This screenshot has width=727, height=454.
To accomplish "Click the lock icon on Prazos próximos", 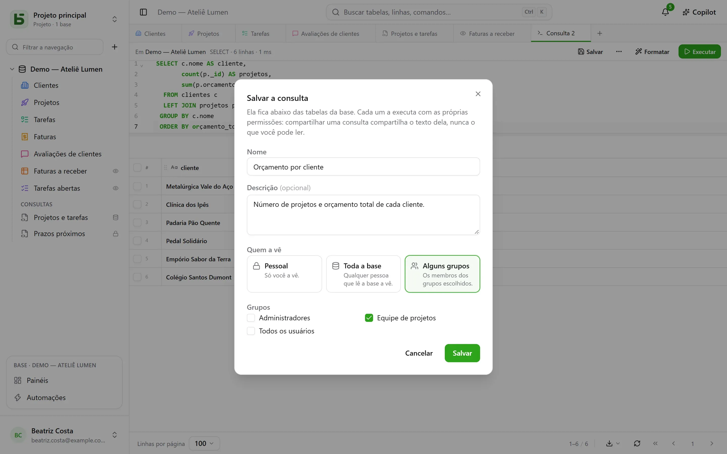I will 115,234.
